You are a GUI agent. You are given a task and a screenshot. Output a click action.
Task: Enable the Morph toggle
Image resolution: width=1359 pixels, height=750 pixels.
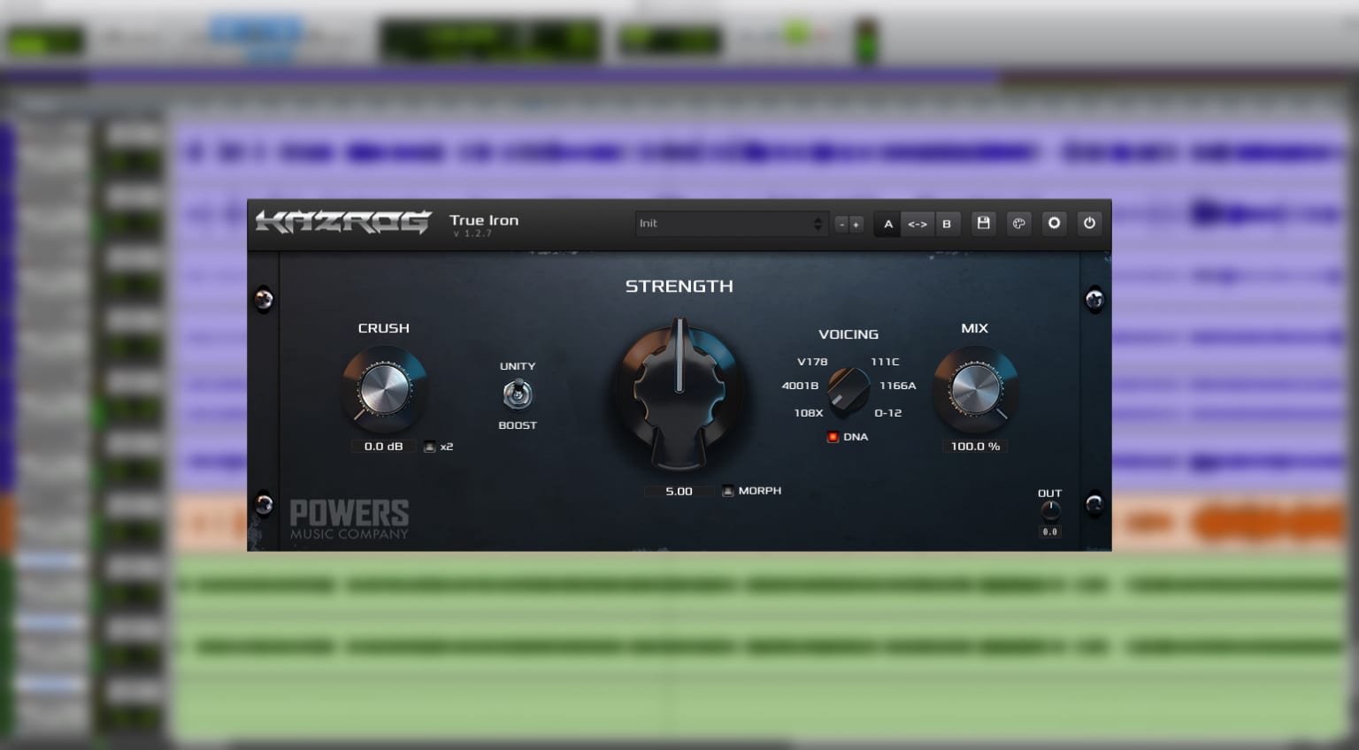728,491
